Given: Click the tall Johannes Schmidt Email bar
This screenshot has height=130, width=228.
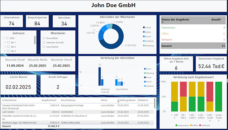Looking at the screenshot, I should pos(100,76).
